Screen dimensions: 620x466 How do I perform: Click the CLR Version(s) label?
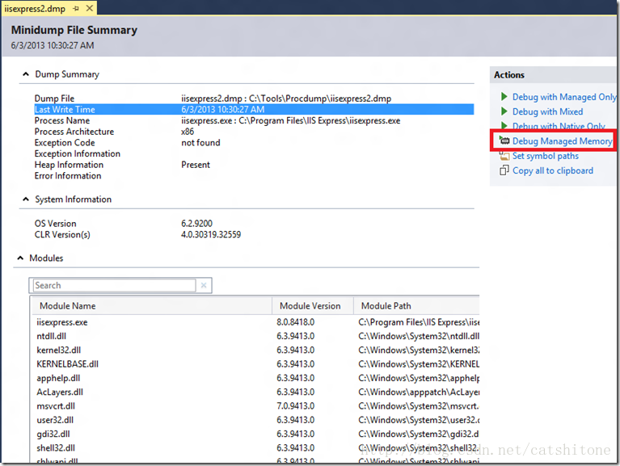[x=62, y=234]
